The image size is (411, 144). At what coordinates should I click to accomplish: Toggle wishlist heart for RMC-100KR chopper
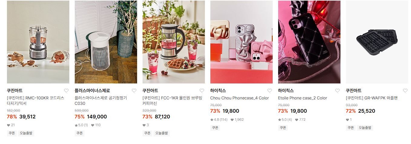click(x=66, y=91)
